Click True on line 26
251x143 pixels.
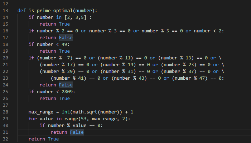pos(64,99)
